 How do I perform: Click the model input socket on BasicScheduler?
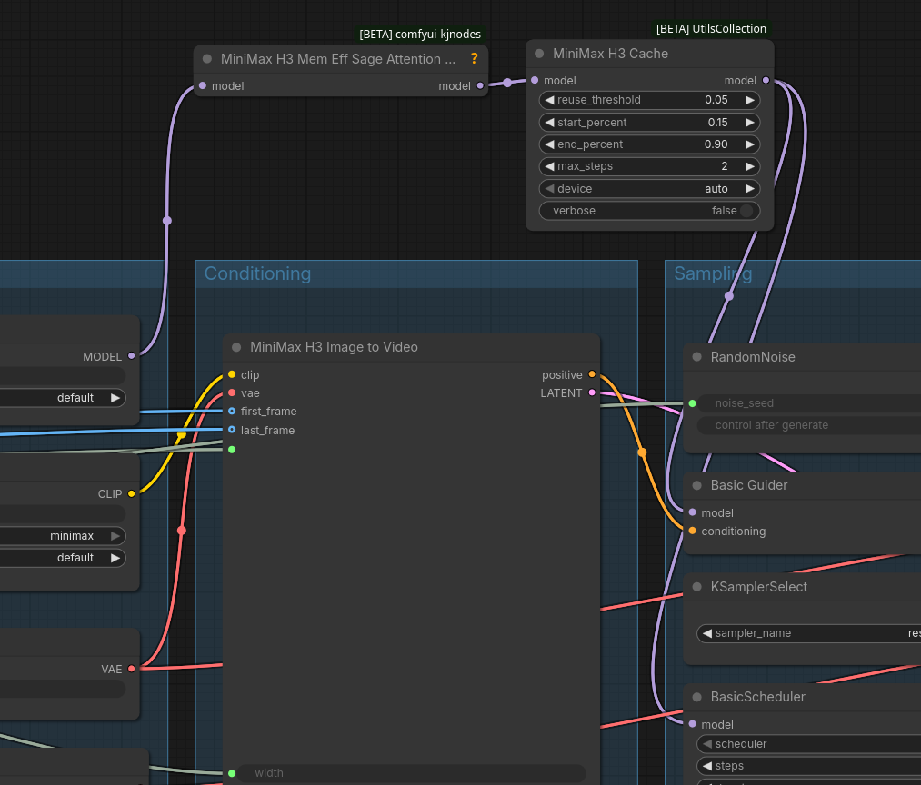coord(693,724)
